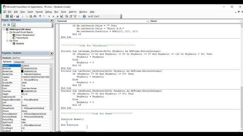The height and width of the screenshot is (136, 243).
Task: Open the Window menu
Action: click(83, 12)
